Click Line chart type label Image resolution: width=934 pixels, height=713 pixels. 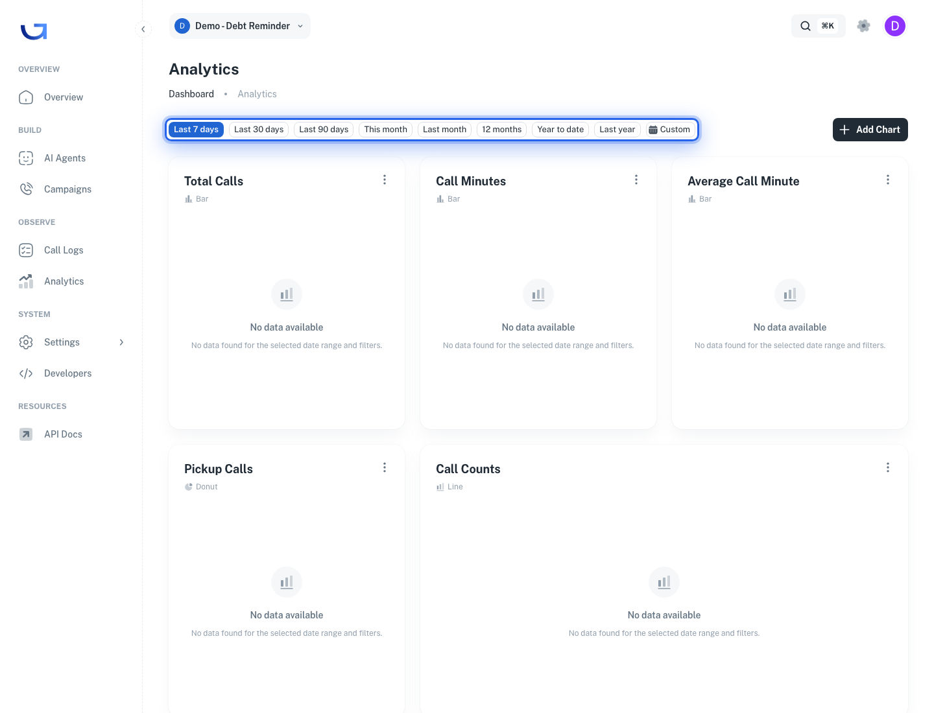point(455,487)
